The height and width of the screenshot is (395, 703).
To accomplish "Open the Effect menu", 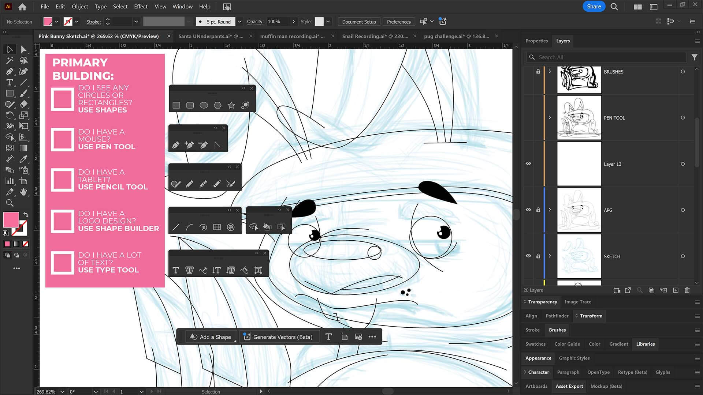I will (x=141, y=7).
